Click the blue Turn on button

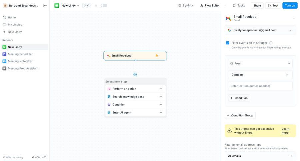point(290,6)
